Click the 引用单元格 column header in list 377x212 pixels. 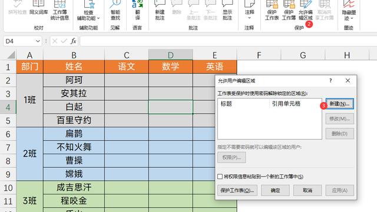tap(295, 104)
